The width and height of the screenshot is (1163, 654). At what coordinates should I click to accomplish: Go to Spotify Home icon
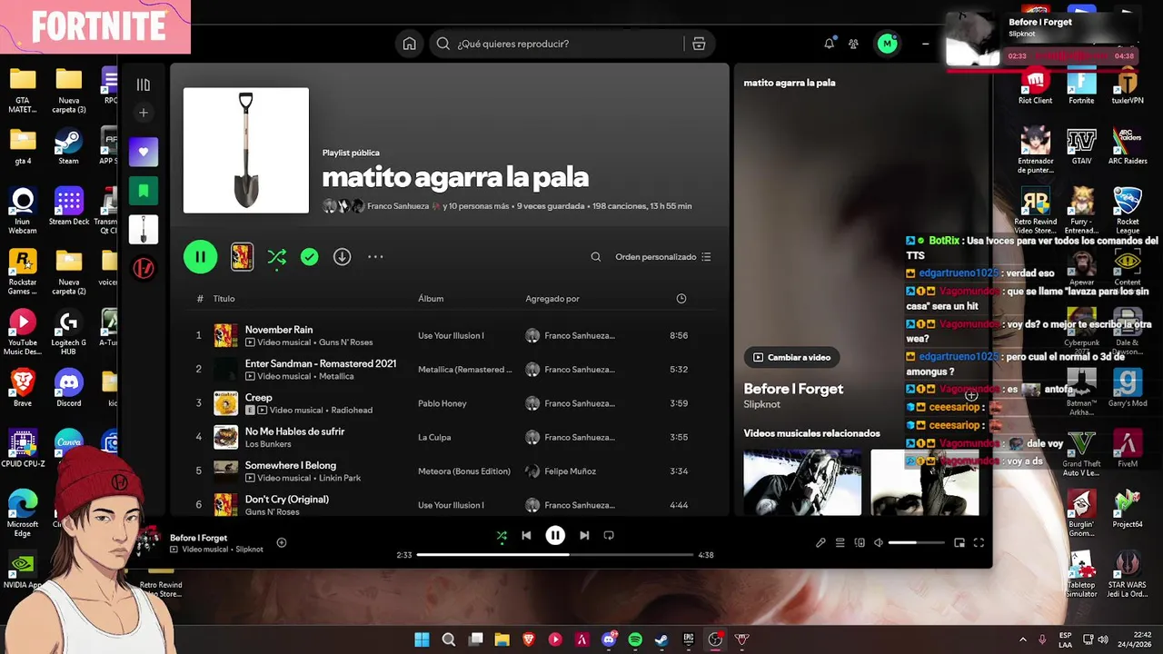pos(410,44)
